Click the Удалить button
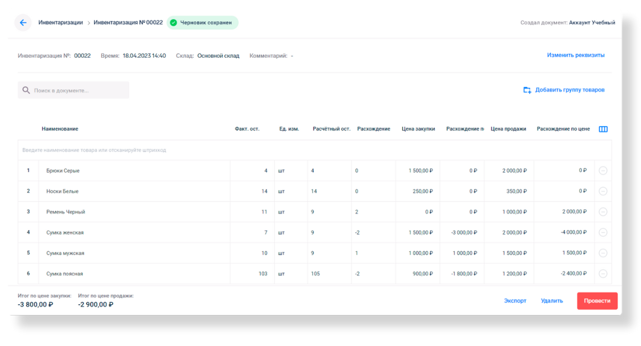 click(552, 301)
